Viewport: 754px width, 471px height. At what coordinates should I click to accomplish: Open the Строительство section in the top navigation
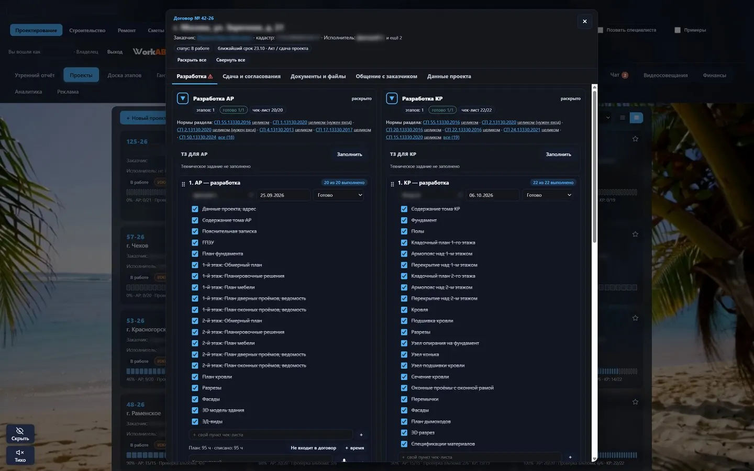87,30
